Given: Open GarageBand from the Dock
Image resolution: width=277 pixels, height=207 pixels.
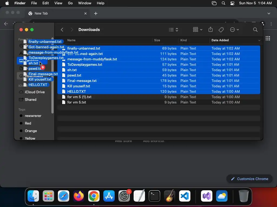Looking at the screenshot, I should pyautogui.click(x=170, y=196).
